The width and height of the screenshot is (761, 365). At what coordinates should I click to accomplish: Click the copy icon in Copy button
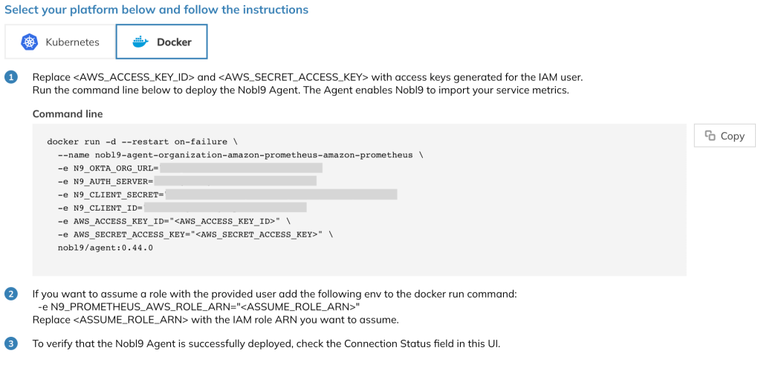(x=710, y=136)
